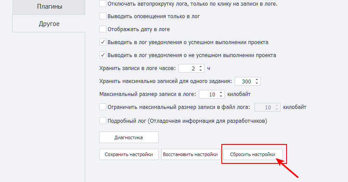Click Сохранить настройки button

click(128, 154)
